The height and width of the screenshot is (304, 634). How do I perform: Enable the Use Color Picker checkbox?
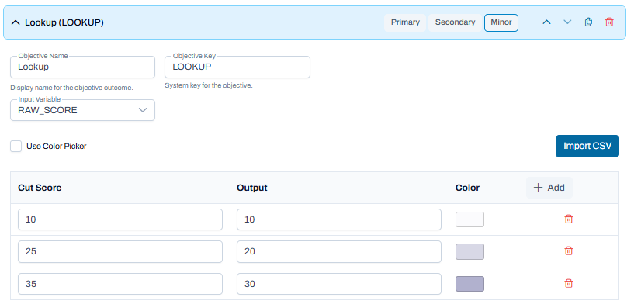coord(16,147)
